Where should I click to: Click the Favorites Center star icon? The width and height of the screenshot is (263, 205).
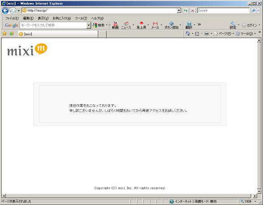[x=4, y=34]
